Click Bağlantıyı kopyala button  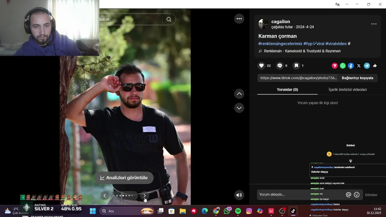pos(357,78)
